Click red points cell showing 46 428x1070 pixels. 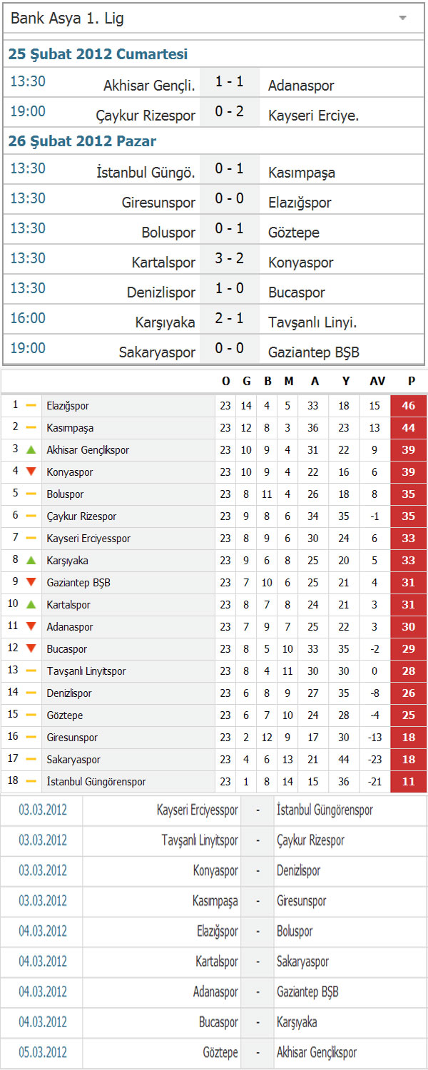409,406
